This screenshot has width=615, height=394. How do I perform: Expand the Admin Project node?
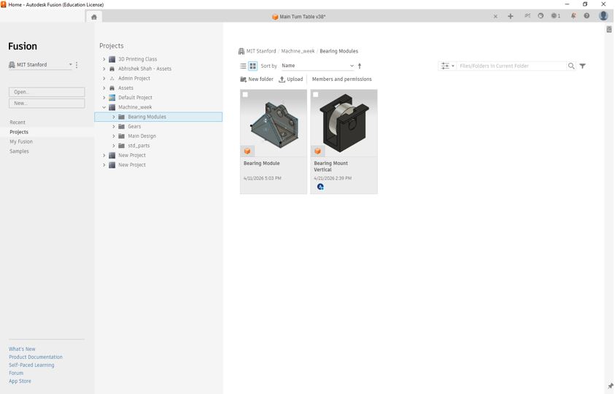(104, 79)
